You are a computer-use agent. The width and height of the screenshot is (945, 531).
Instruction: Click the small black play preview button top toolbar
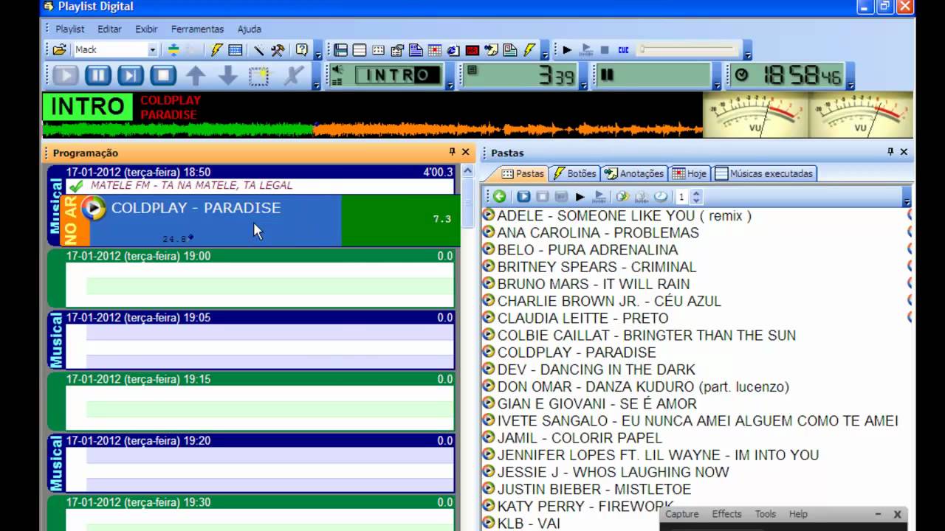(567, 50)
